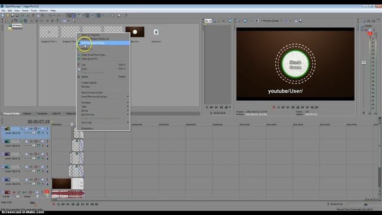This screenshot has height=215, width=382.
Task: Click the Open project folder icon
Action: [8, 16]
